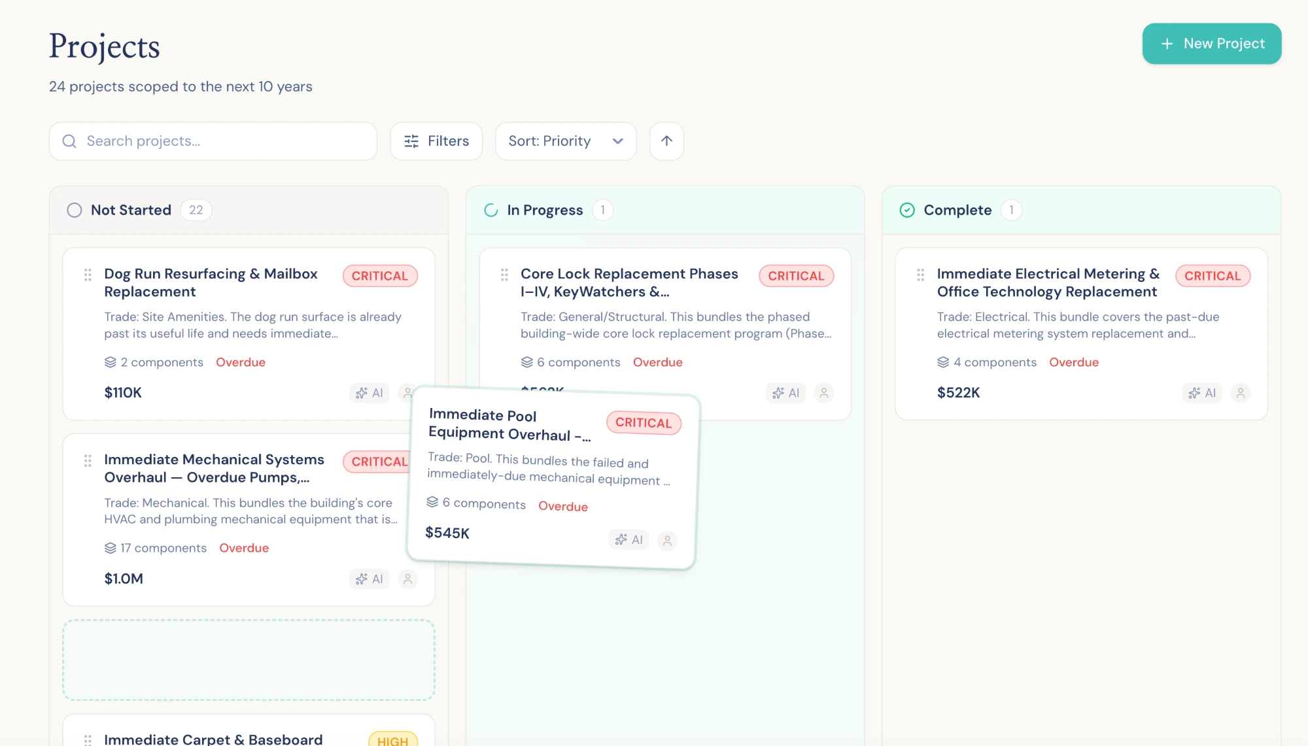1308x746 pixels.
Task: Click the assignee avatar on Immediate Pool Equipment card
Action: [667, 541]
